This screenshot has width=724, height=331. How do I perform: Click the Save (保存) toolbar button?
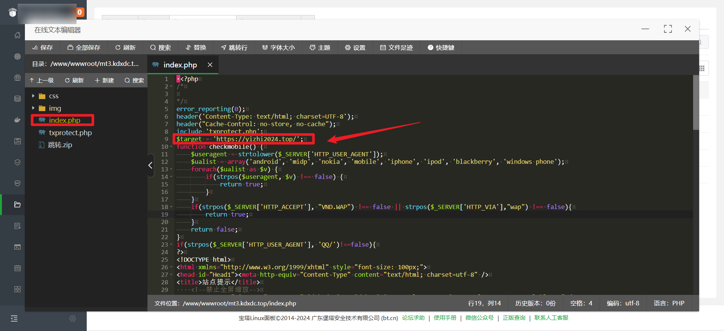(42, 47)
